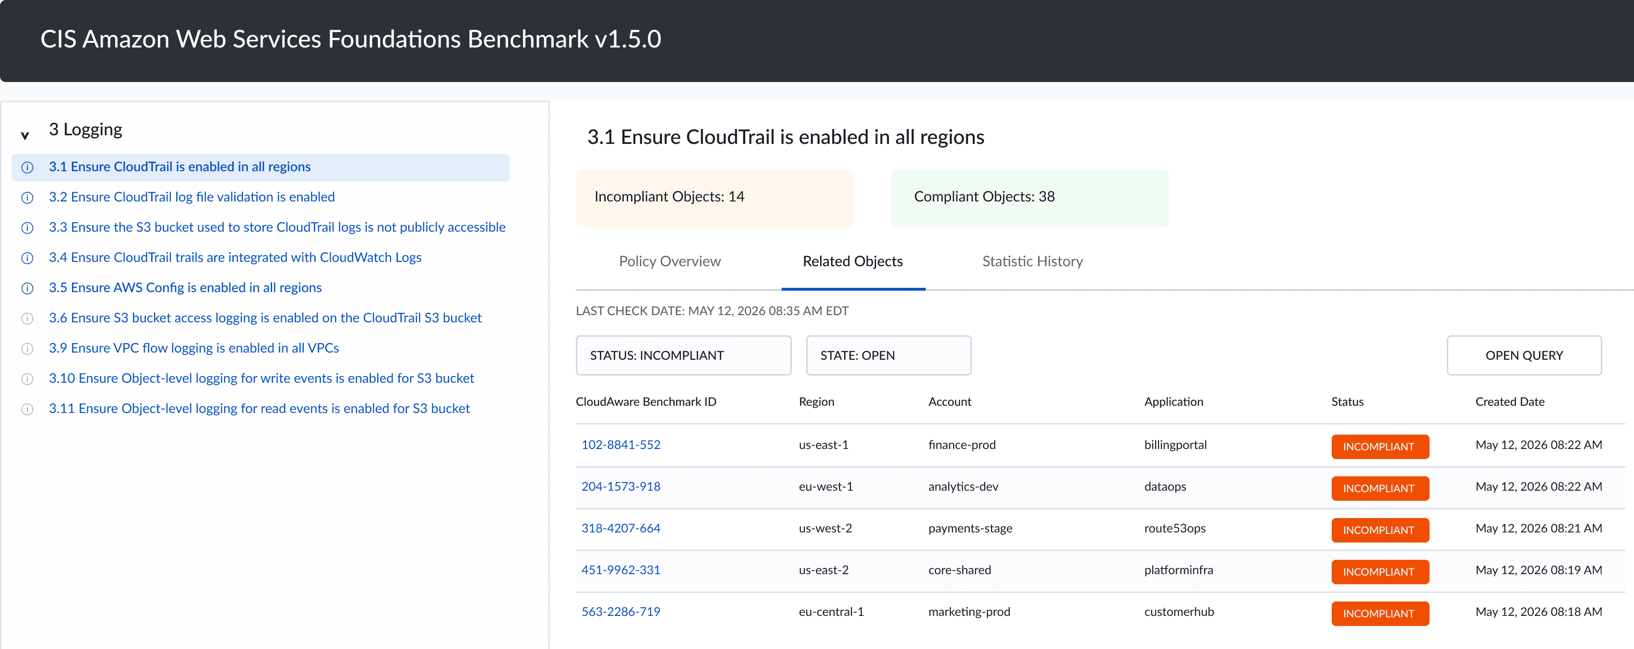The width and height of the screenshot is (1634, 649).
Task: Open 3.5 Ensure AWS Config is enabled
Action: click(x=185, y=288)
